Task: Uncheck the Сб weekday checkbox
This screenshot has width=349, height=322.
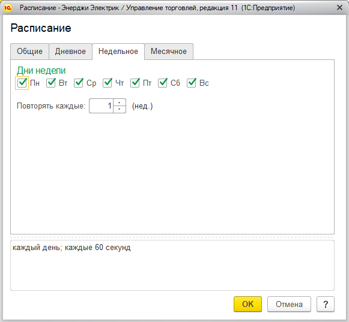Action: [x=162, y=83]
